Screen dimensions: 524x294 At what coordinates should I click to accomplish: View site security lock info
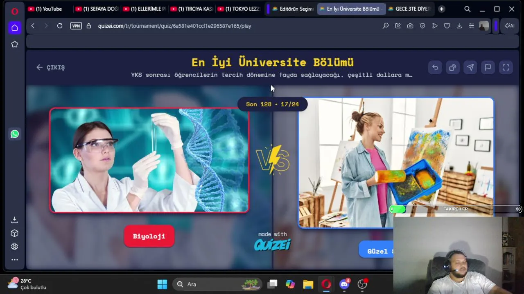[x=89, y=26]
